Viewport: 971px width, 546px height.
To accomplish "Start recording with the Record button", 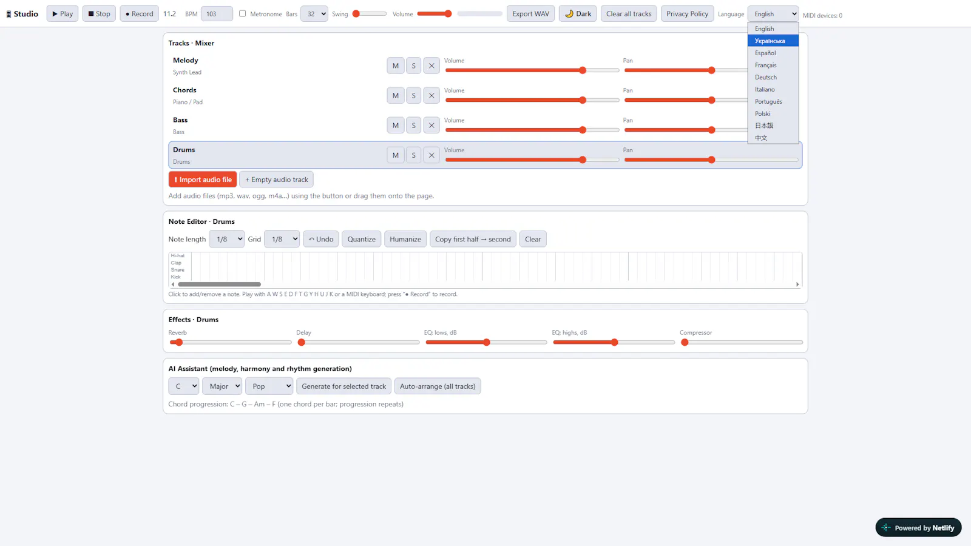I will 140,14.
